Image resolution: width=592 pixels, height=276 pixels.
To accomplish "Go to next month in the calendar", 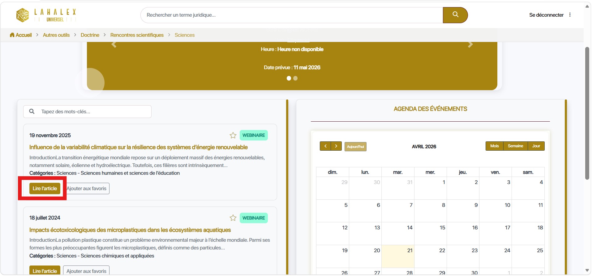I will [336, 146].
